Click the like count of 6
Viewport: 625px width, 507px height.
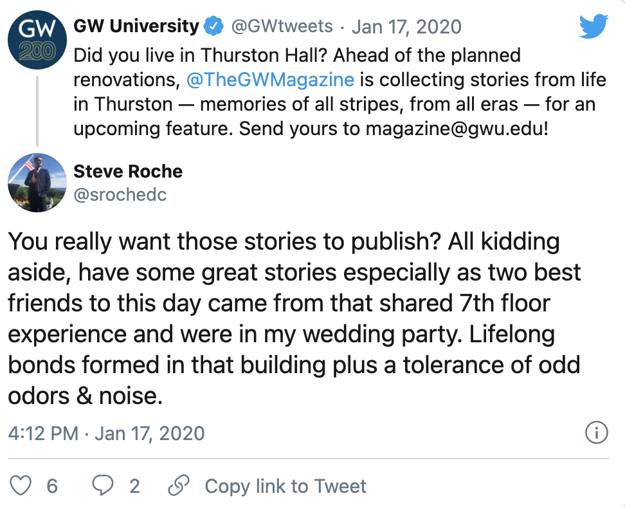click(52, 486)
